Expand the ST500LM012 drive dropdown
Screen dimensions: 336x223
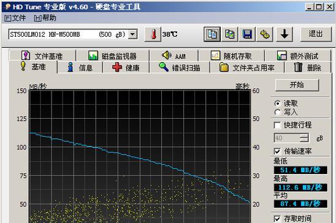click(132, 34)
